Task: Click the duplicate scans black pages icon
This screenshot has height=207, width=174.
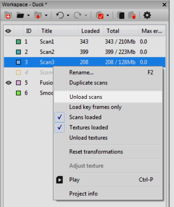Action: point(121,15)
